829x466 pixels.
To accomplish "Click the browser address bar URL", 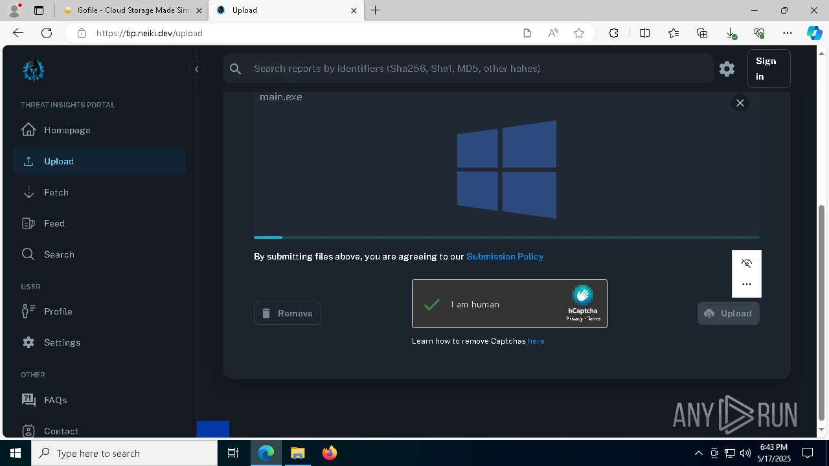I will tap(150, 33).
